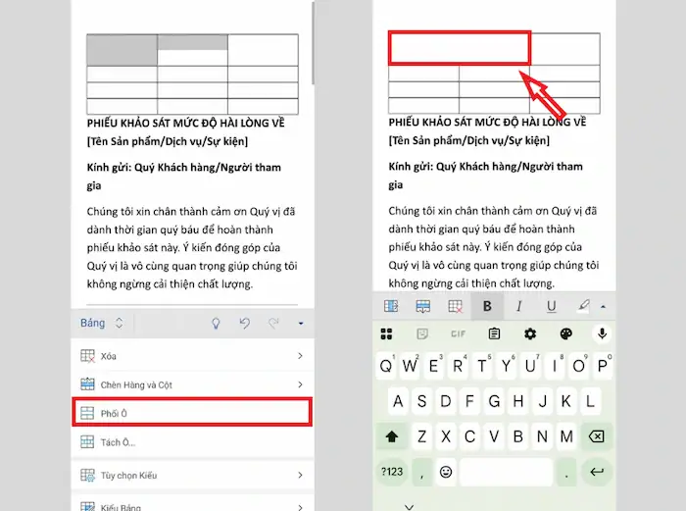Tap the highlighter color pen icon

pos(585,306)
